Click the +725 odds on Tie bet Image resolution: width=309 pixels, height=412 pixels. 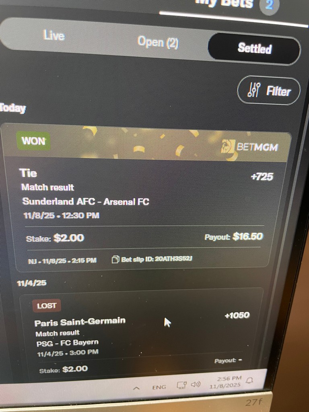(262, 177)
